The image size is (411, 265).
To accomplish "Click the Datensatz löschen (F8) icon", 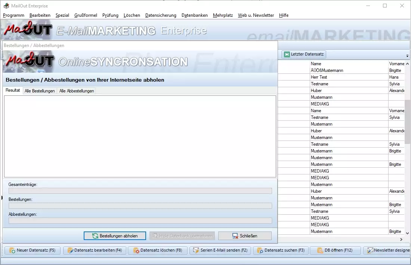I will pos(136,250).
